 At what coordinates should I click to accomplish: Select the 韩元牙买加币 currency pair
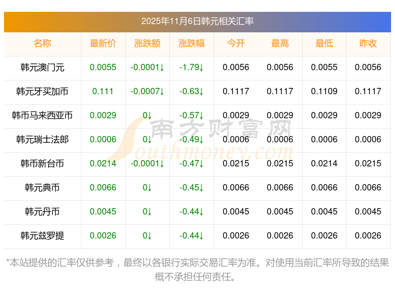(x=42, y=91)
